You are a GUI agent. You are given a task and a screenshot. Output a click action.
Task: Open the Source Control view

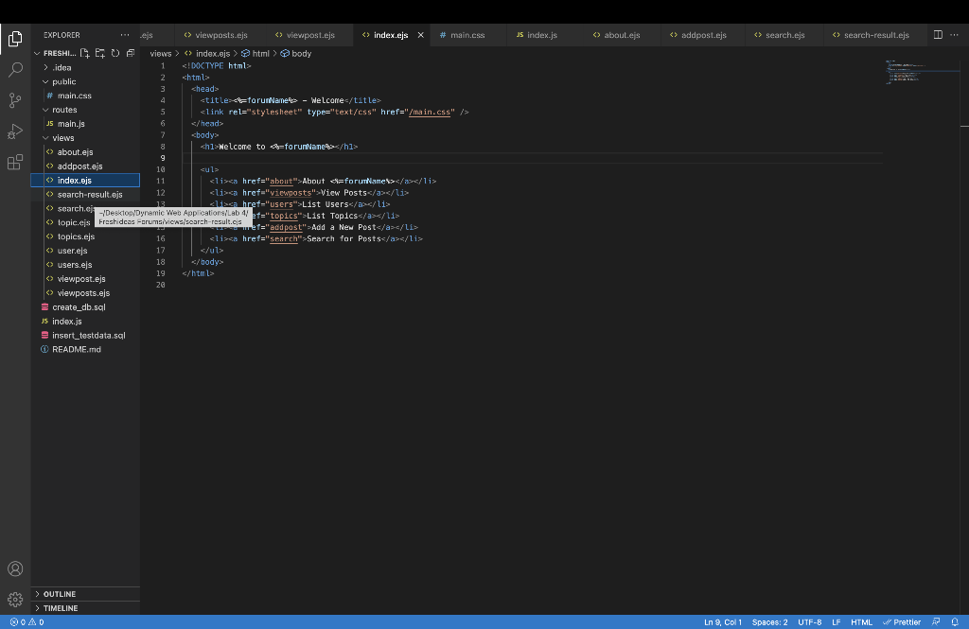[15, 100]
